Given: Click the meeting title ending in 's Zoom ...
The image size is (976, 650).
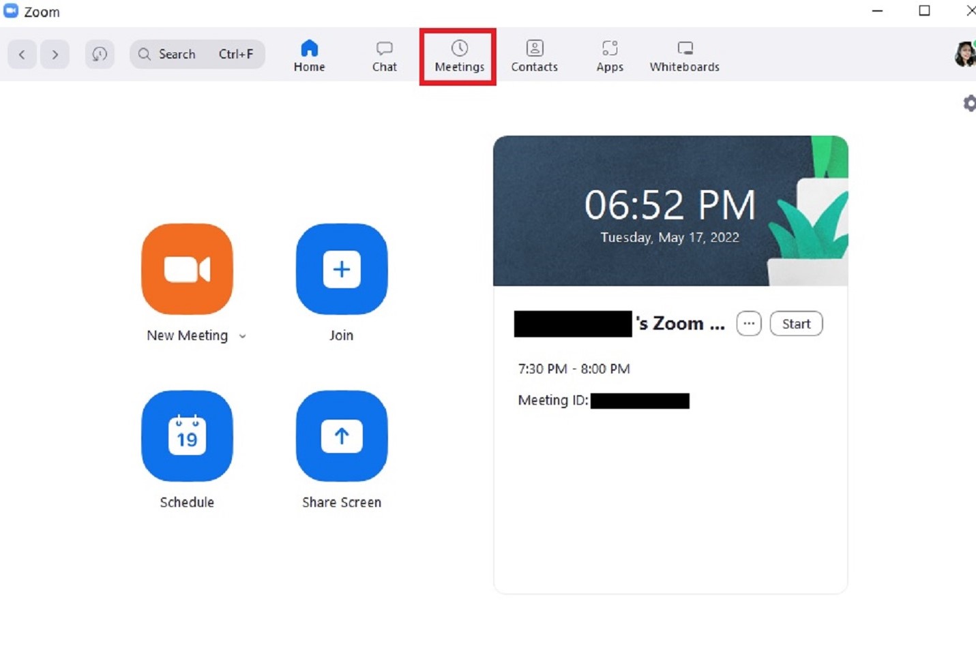Looking at the screenshot, I should pyautogui.click(x=620, y=324).
